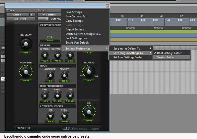Choose Save Settings As... menu entry
Screen dimensions: 197x139
point(77,16)
